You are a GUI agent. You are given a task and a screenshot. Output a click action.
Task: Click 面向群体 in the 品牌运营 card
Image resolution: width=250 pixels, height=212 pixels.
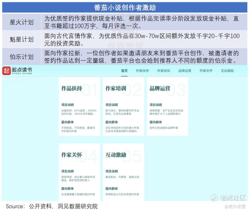[155, 122]
